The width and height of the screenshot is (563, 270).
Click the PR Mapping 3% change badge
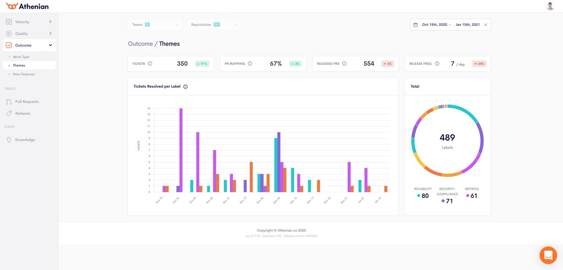[x=295, y=64]
